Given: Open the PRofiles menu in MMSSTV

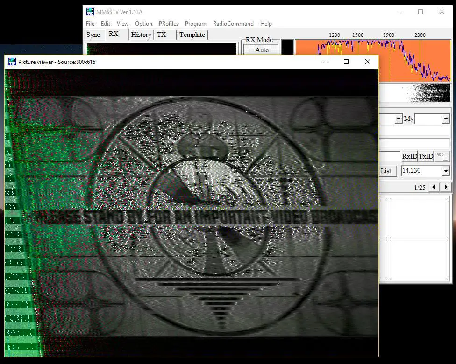Looking at the screenshot, I should (x=168, y=23).
